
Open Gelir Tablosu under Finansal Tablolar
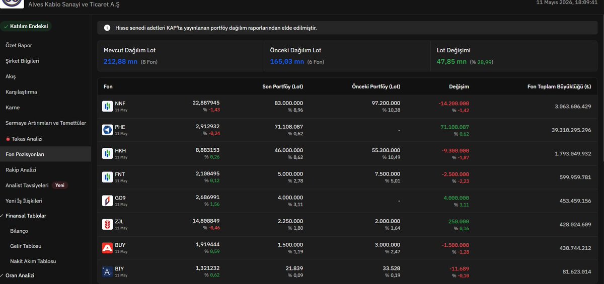click(x=26, y=246)
